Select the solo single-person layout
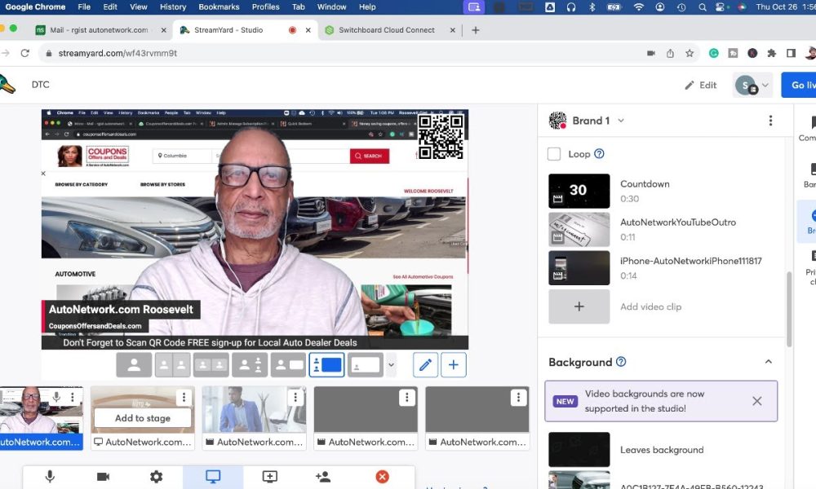The width and height of the screenshot is (816, 489). click(x=135, y=365)
